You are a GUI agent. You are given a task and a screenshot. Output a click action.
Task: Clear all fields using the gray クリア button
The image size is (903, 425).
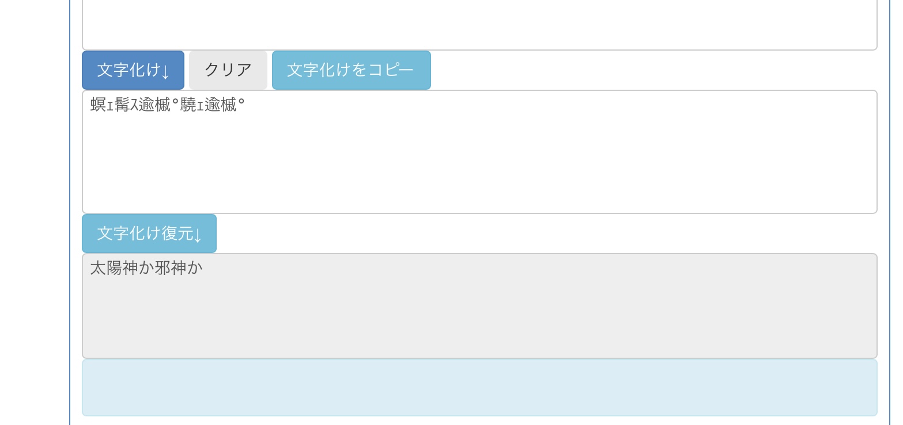click(x=228, y=70)
